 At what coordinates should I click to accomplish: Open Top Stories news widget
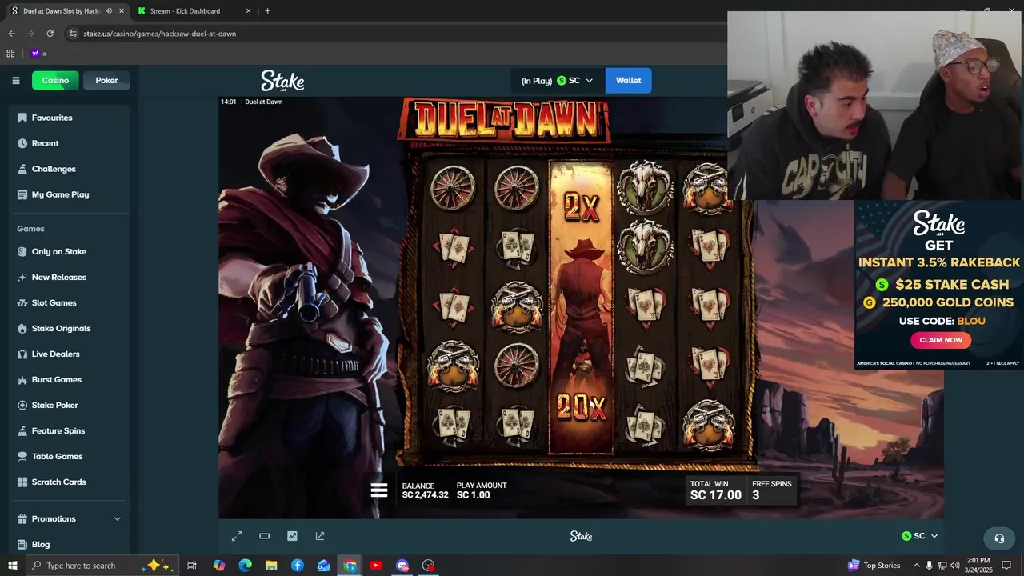click(x=874, y=566)
